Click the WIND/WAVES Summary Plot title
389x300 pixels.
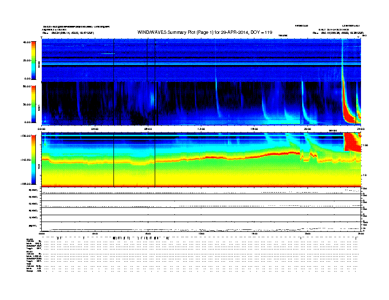pyautogui.click(x=205, y=32)
